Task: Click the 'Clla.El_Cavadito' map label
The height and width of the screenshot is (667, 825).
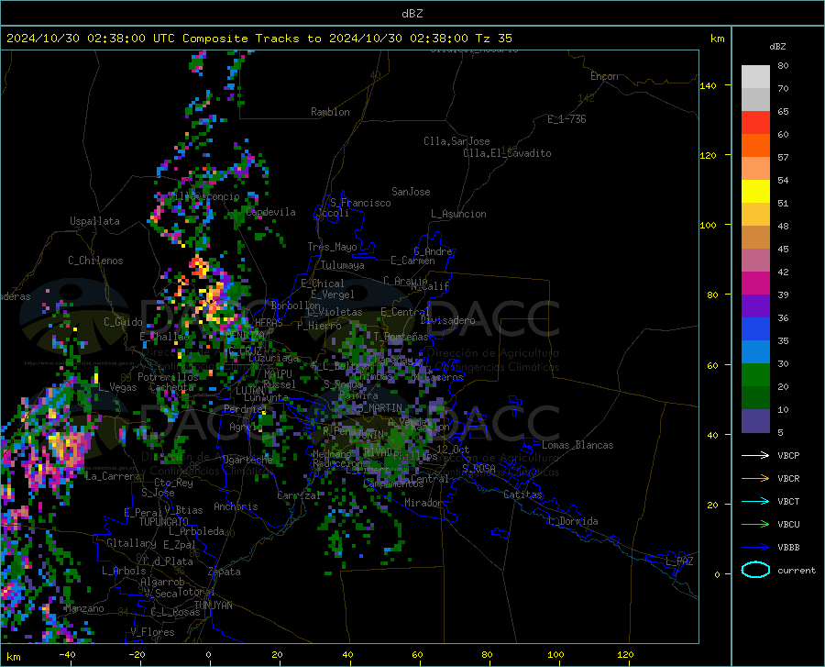Action: tap(507, 153)
